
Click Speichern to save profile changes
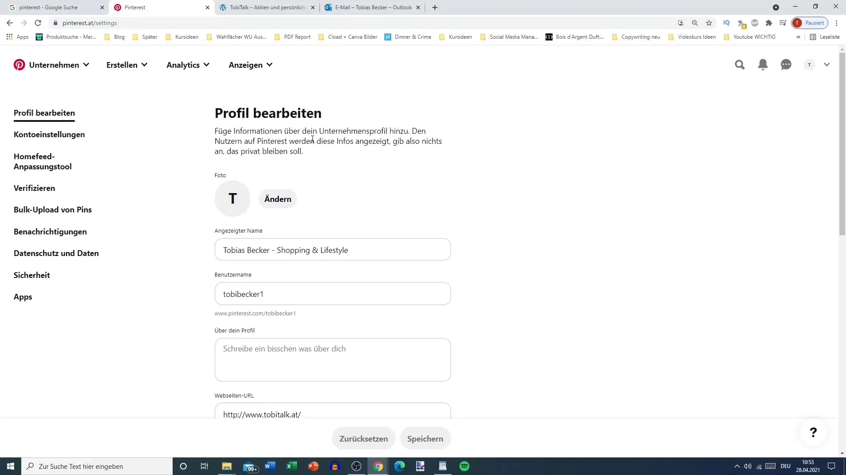tap(425, 438)
